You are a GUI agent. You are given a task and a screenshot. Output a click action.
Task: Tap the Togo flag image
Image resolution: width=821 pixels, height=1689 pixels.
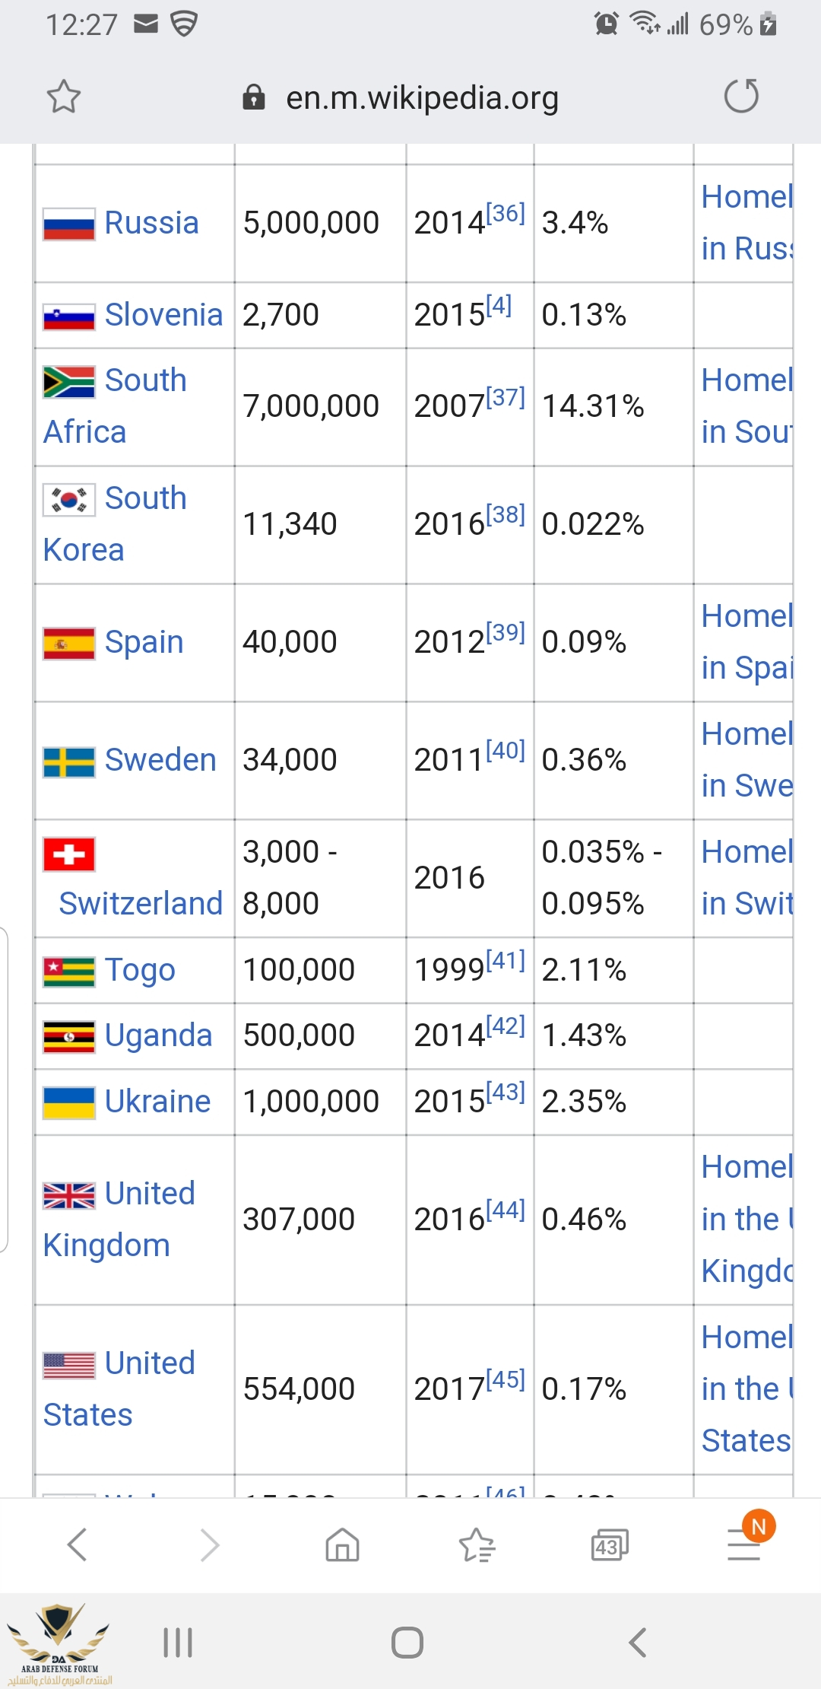click(x=69, y=972)
